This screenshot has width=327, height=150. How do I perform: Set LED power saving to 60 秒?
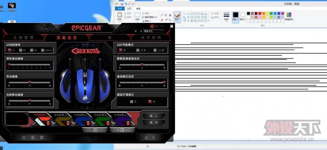click(x=138, y=50)
